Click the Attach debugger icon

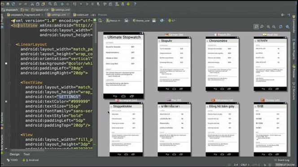point(98,4)
